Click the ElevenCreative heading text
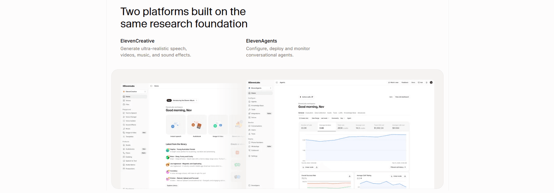 click(137, 41)
